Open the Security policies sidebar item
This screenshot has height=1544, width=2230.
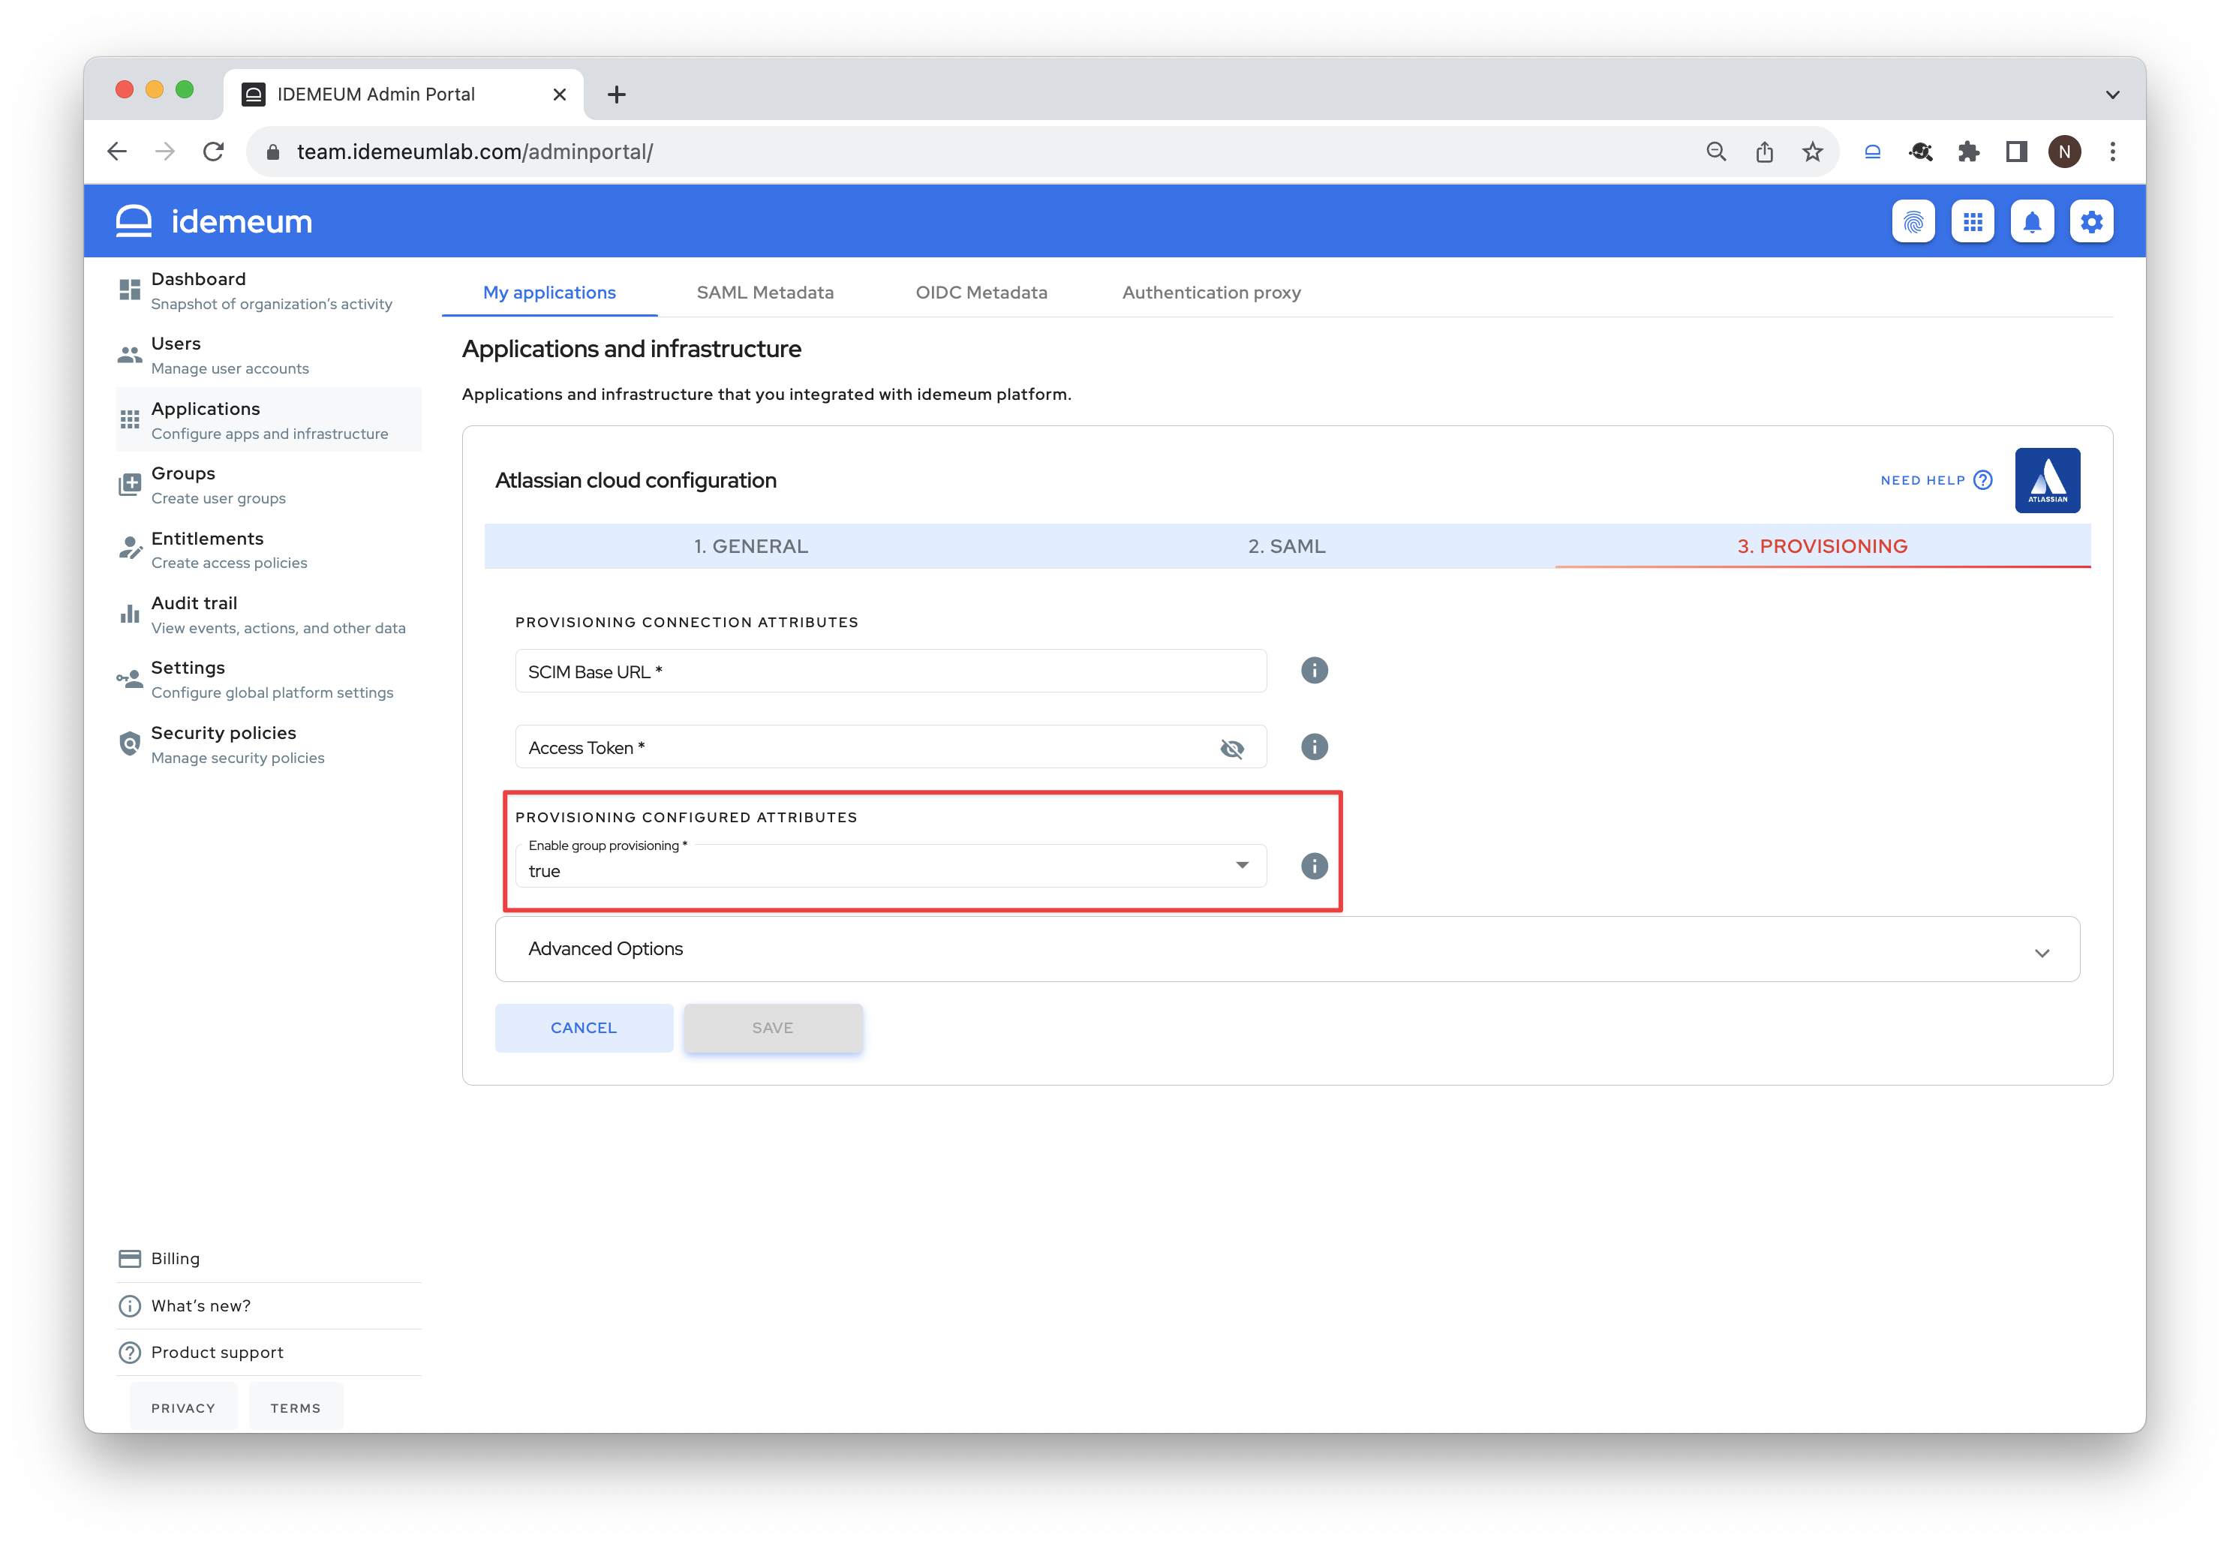pyautogui.click(x=269, y=744)
